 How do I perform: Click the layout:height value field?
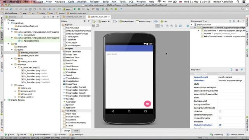click(x=231, y=77)
